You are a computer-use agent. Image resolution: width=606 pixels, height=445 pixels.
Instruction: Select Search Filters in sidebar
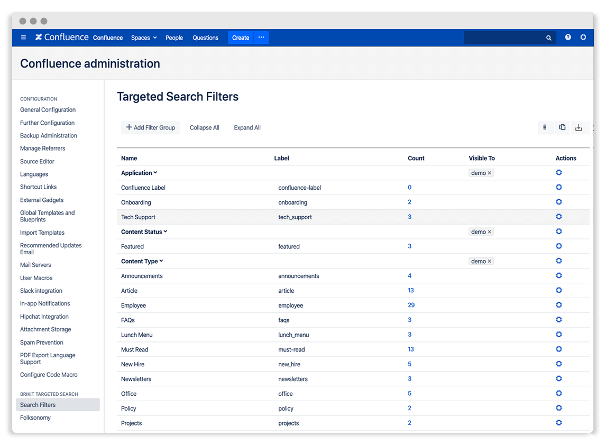click(x=58, y=405)
